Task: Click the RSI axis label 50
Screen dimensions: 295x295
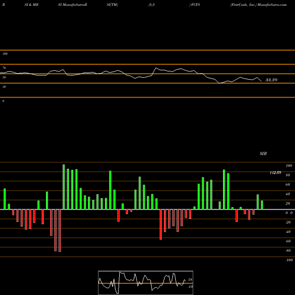Action: coord(4,77)
